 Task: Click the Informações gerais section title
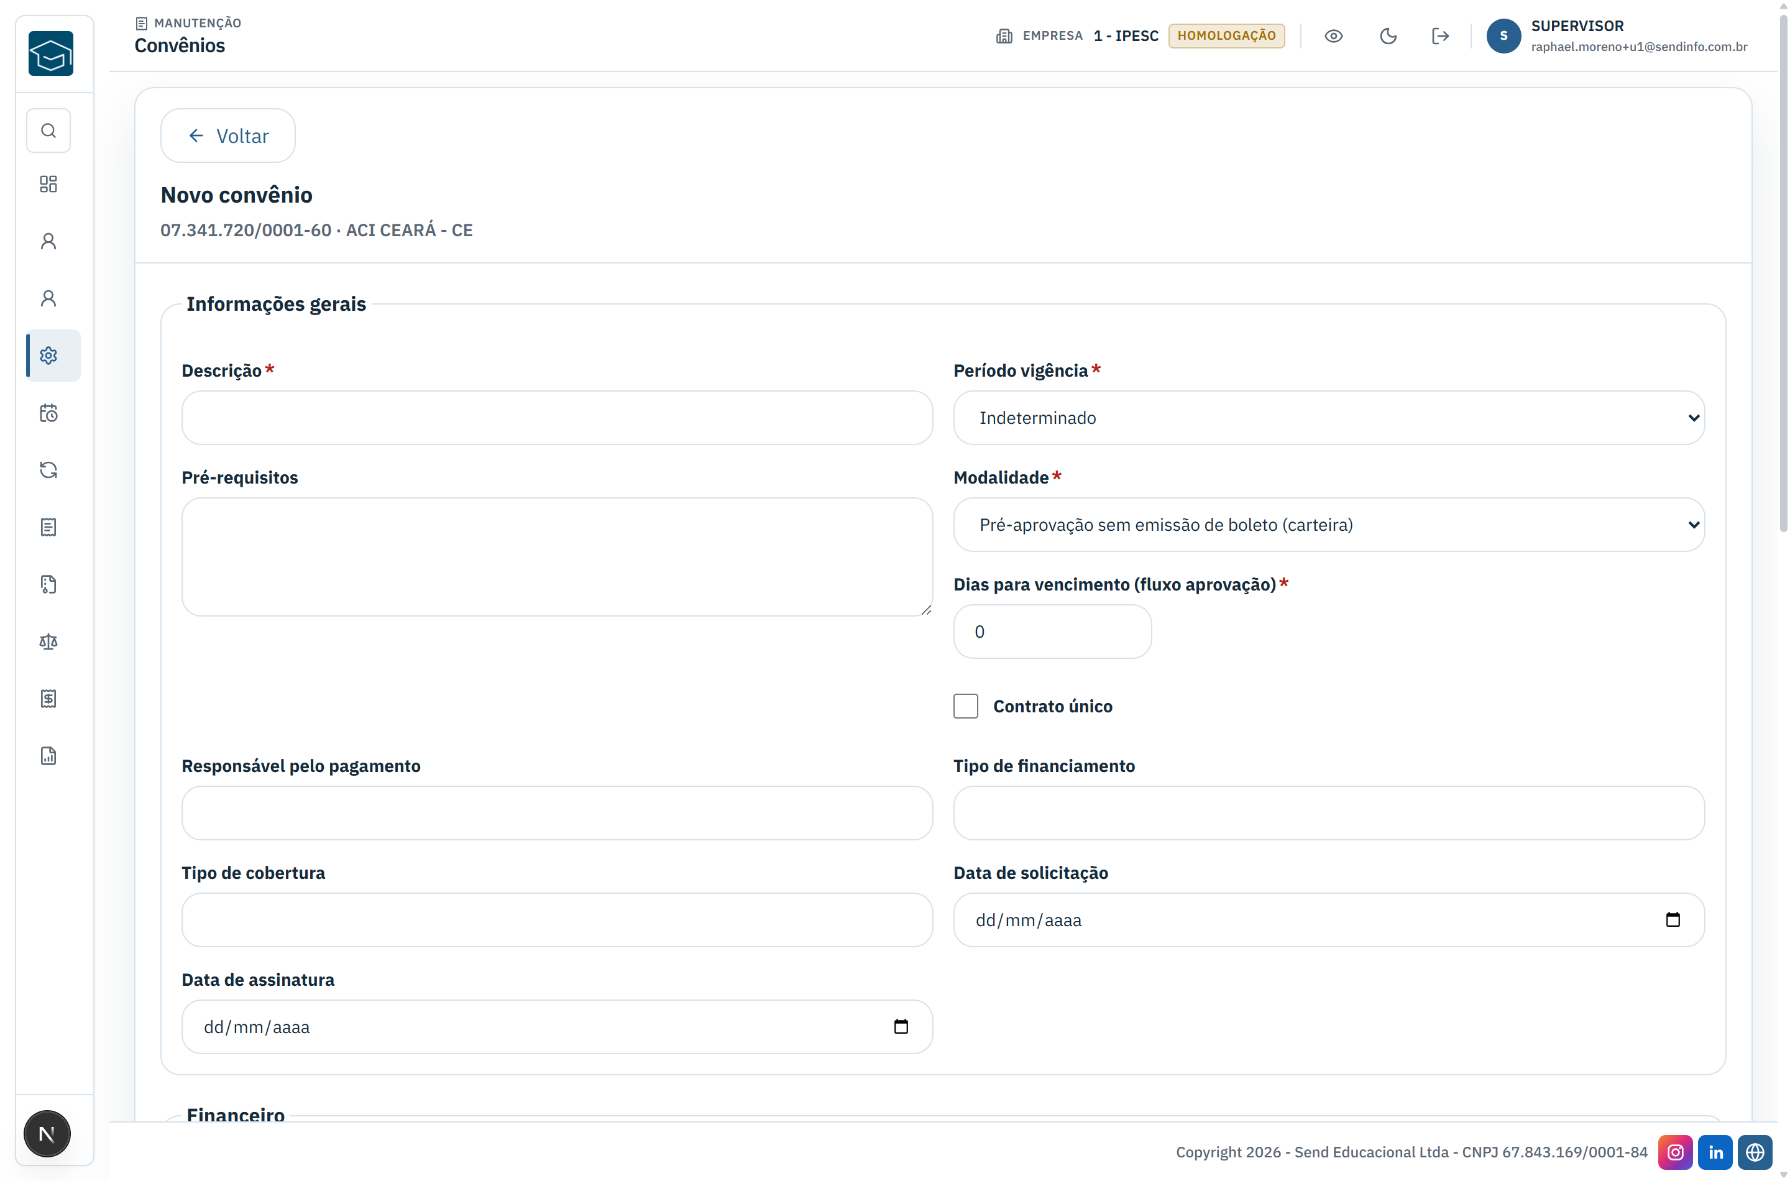[275, 305]
